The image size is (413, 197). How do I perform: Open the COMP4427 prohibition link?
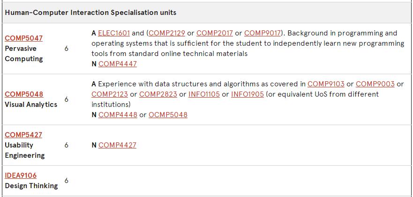[x=117, y=145]
